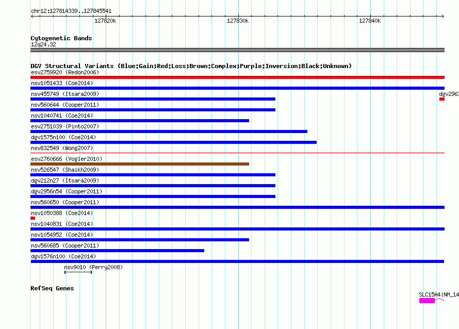Click the Cytogenetic Bands track title
Screen dimensions: 459x329
click(x=61, y=38)
